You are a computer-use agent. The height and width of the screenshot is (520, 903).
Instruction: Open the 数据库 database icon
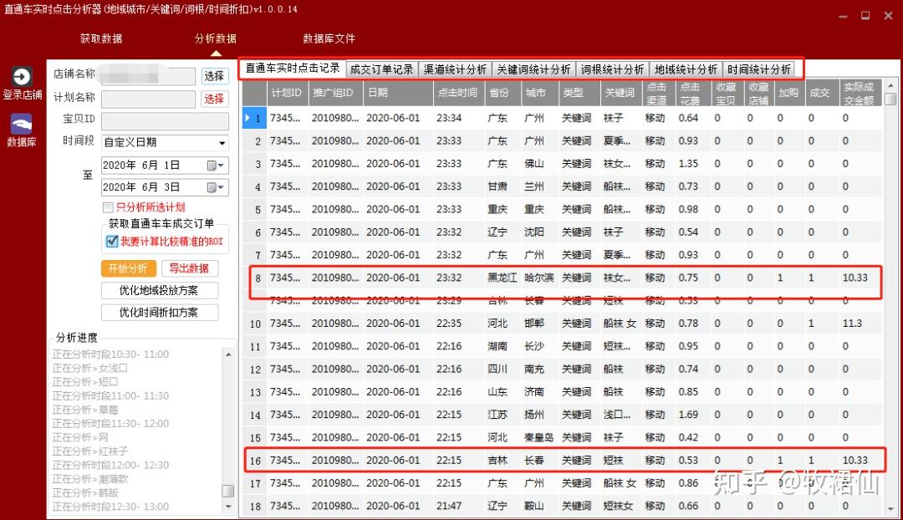tap(21, 124)
